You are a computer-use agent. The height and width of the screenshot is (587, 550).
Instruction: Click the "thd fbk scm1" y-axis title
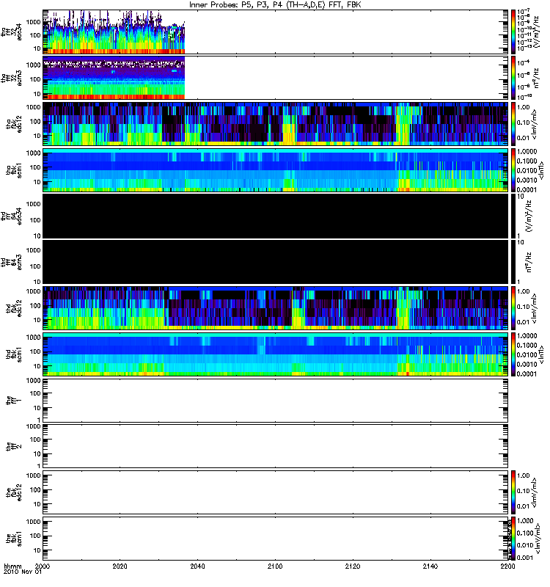pos(14,354)
